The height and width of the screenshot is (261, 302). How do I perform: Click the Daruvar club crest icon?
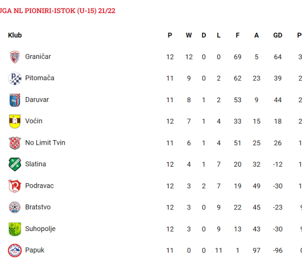coord(15,100)
